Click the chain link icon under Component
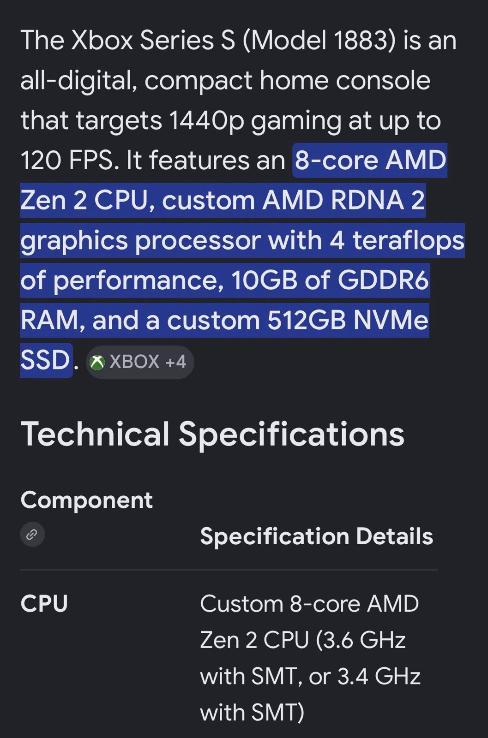 click(x=32, y=535)
